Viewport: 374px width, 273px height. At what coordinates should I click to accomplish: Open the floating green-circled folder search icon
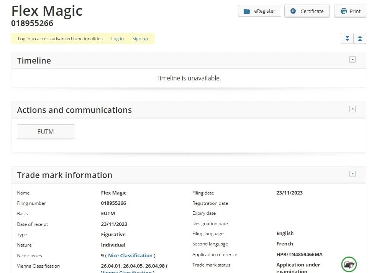click(349, 264)
